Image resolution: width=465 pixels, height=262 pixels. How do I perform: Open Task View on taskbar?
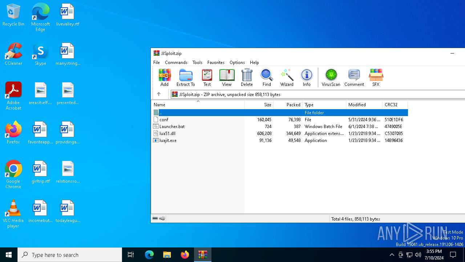point(131,255)
